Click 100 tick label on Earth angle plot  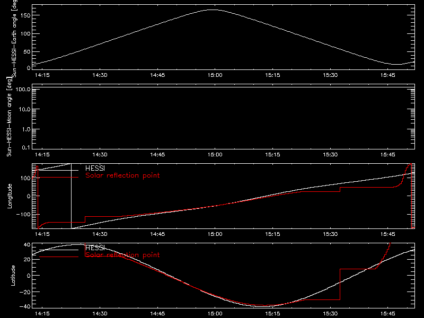pos(25,34)
